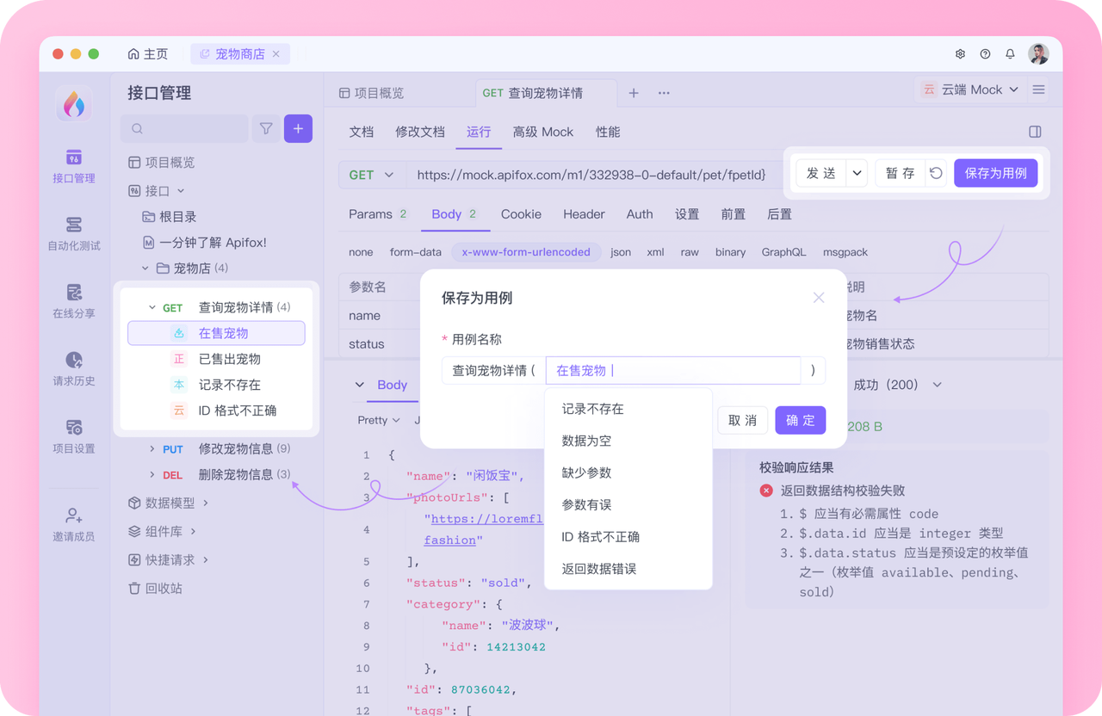This screenshot has height=716, width=1102.
Task: Select the x-www-form-urlencoded body type
Action: pyautogui.click(x=526, y=251)
